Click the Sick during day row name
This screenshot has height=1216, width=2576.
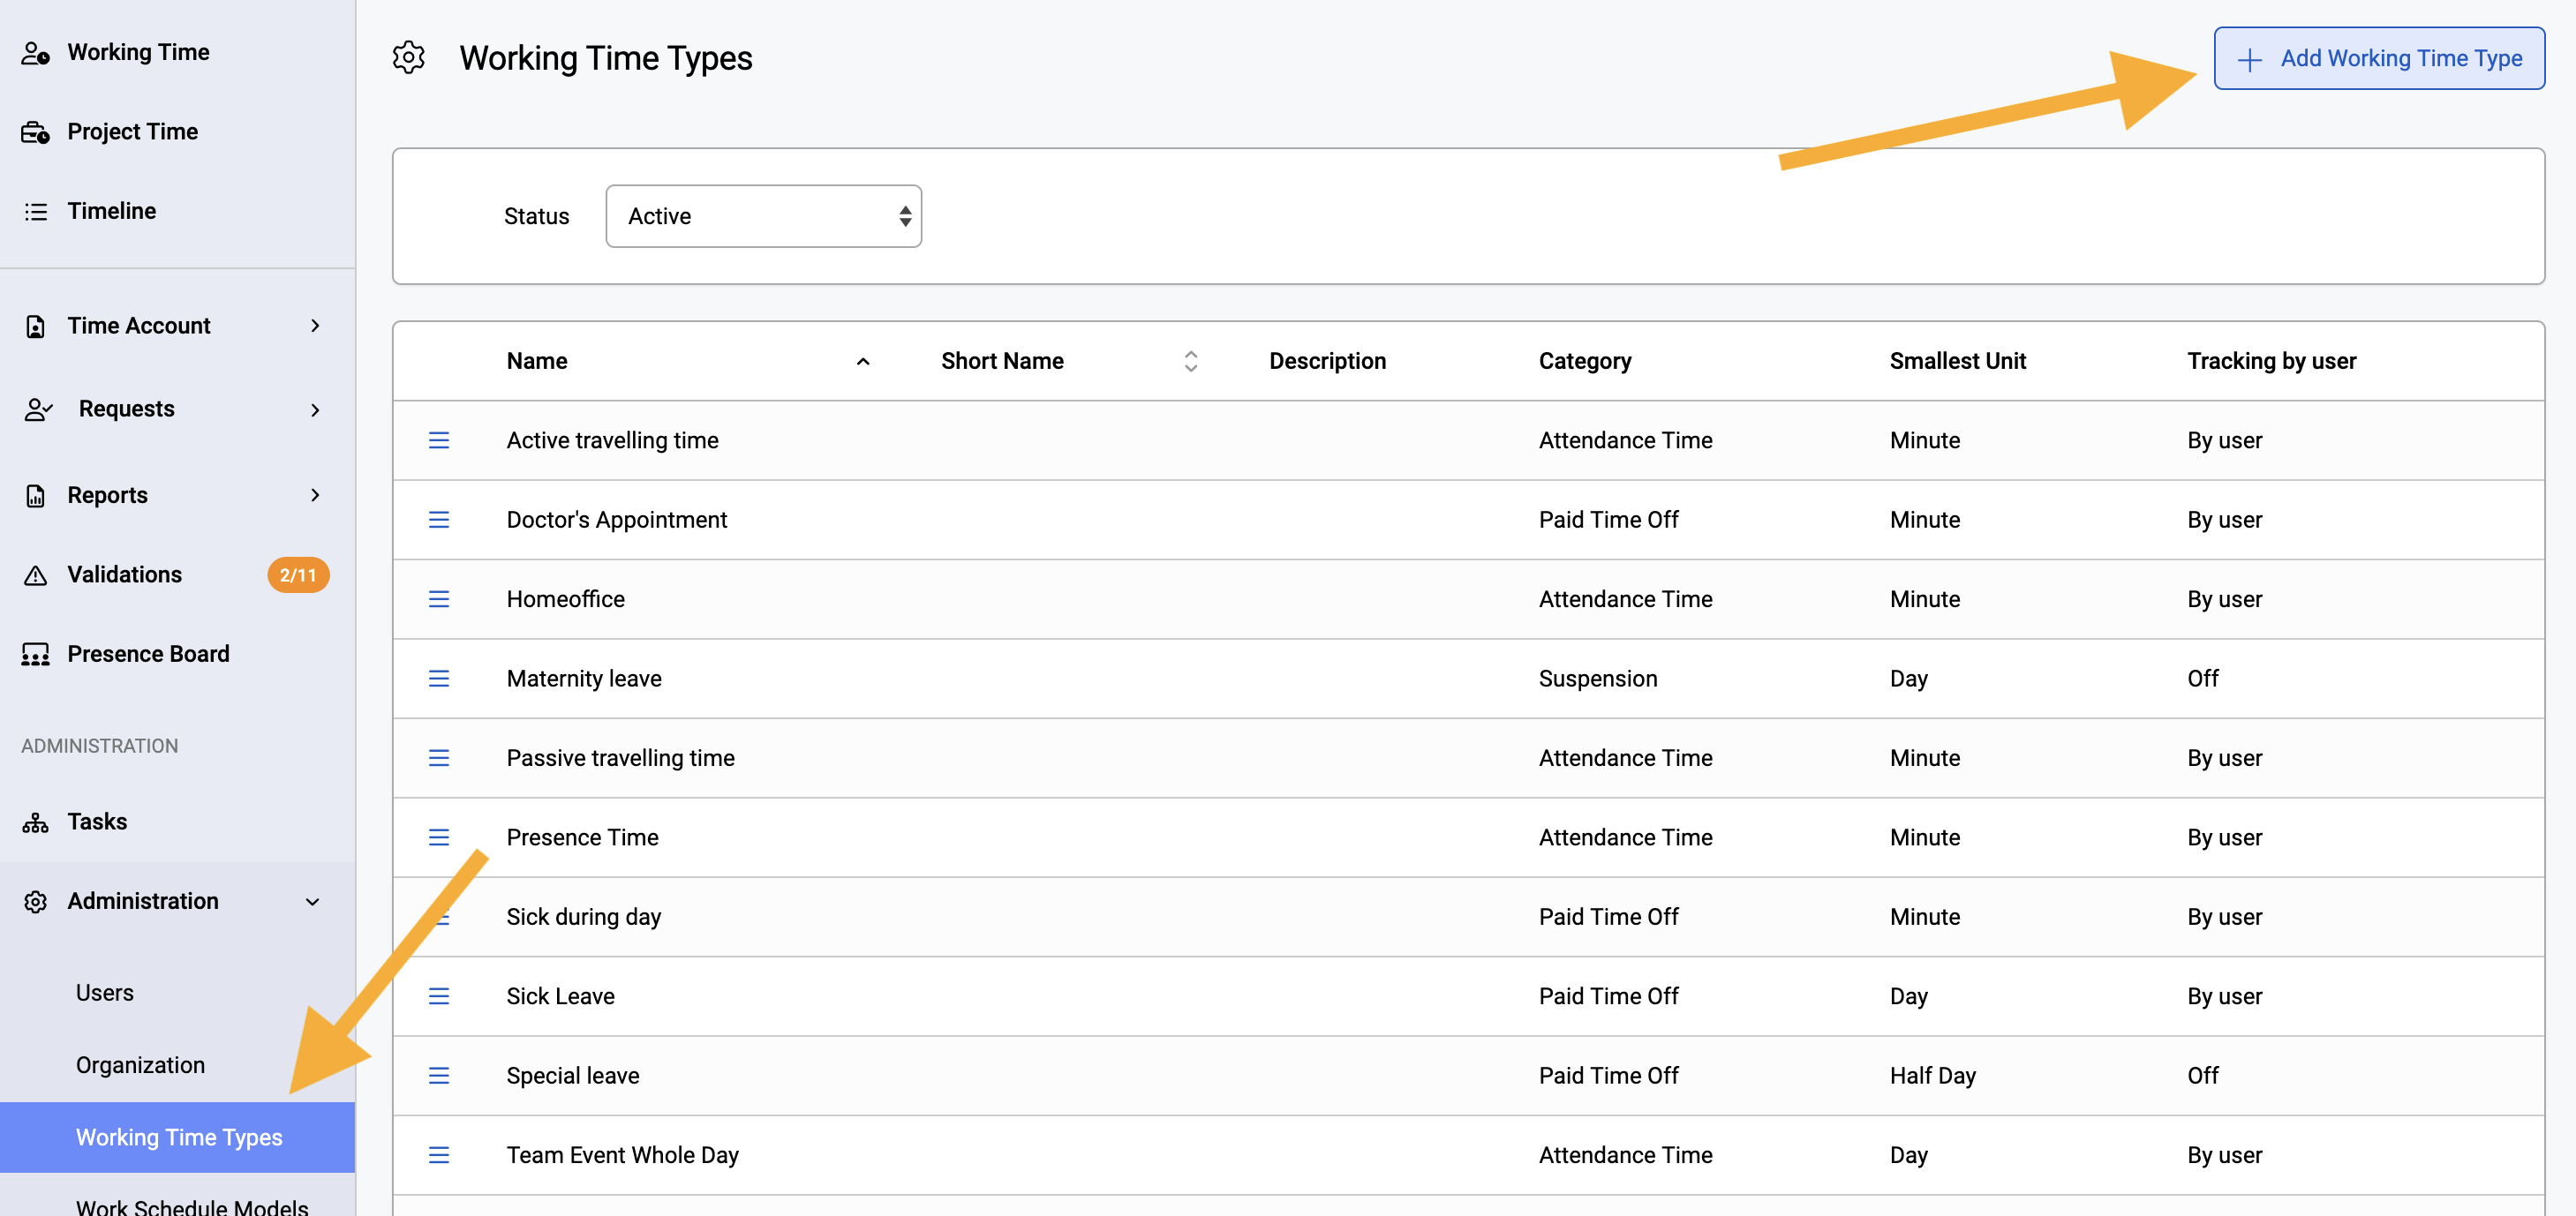583,917
